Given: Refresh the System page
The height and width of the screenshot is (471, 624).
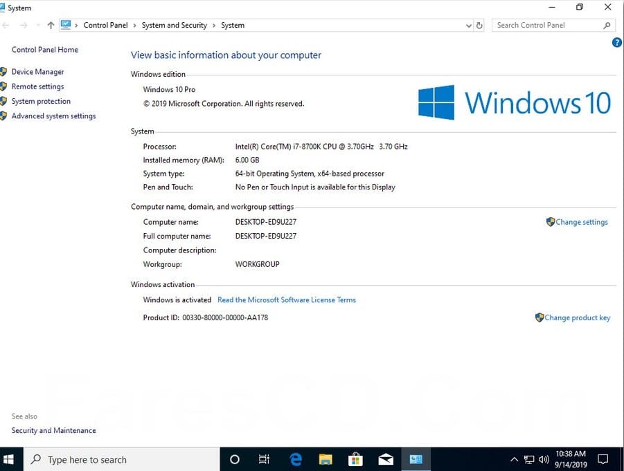Looking at the screenshot, I should point(479,26).
